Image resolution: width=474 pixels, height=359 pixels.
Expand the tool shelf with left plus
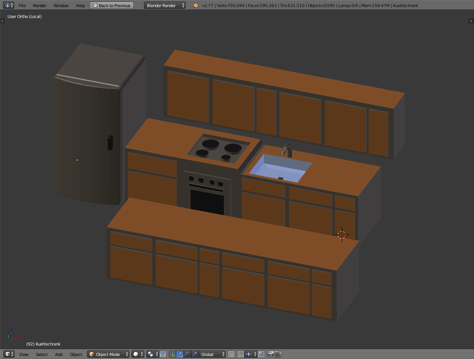tap(2, 21)
